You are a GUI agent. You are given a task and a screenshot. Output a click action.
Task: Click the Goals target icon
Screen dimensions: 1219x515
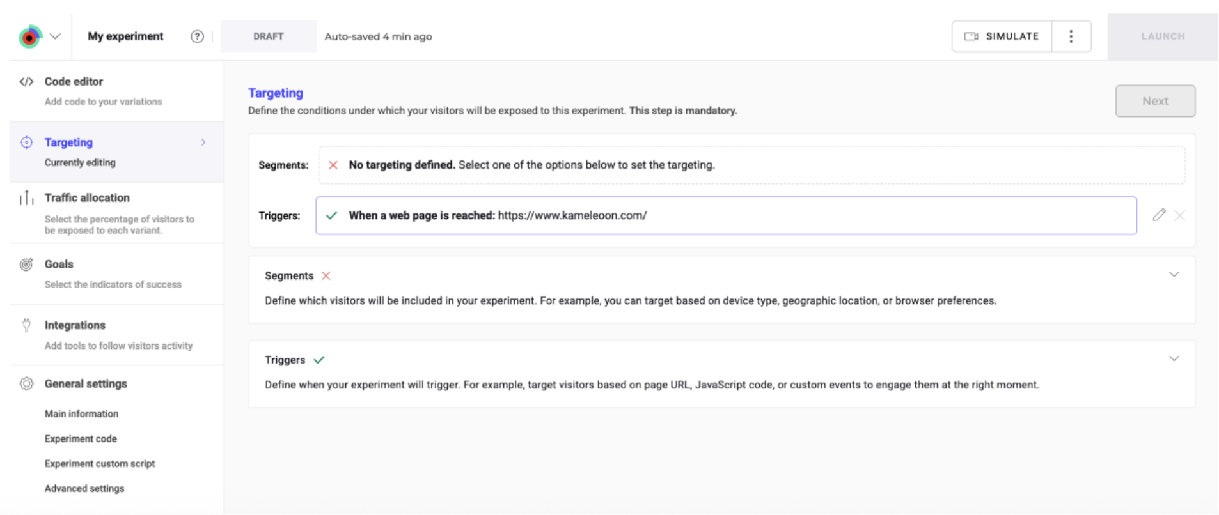click(26, 265)
